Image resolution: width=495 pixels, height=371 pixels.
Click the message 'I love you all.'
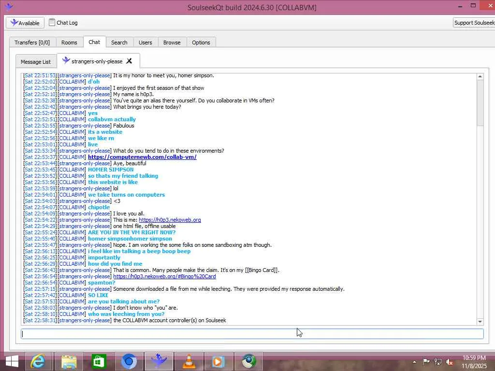(x=129, y=214)
